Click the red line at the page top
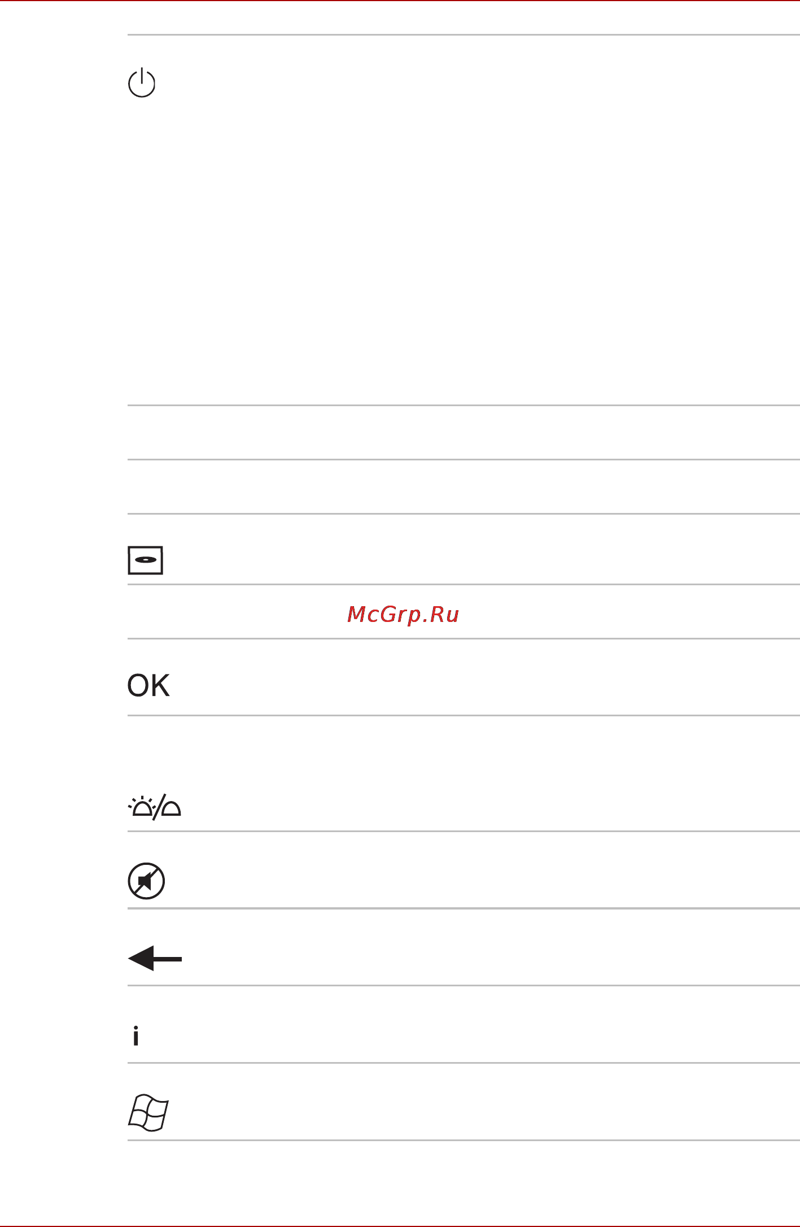This screenshot has width=800, height=1227. pyautogui.click(x=400, y=1)
